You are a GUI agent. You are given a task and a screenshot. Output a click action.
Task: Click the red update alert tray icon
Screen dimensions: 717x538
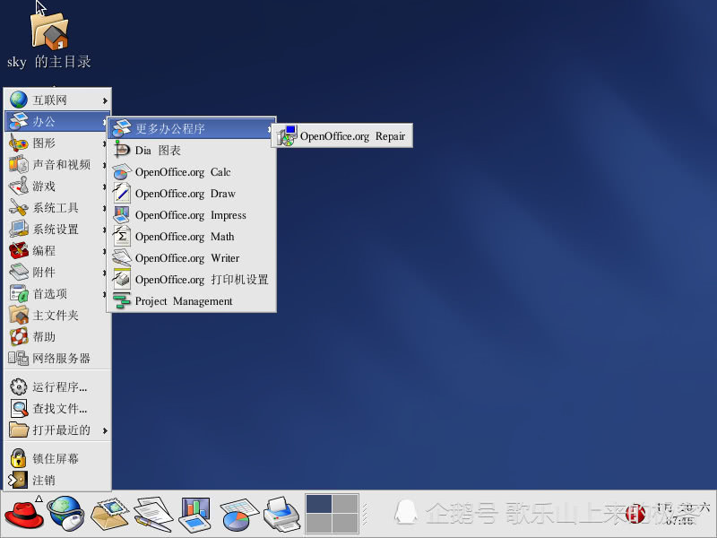click(635, 514)
